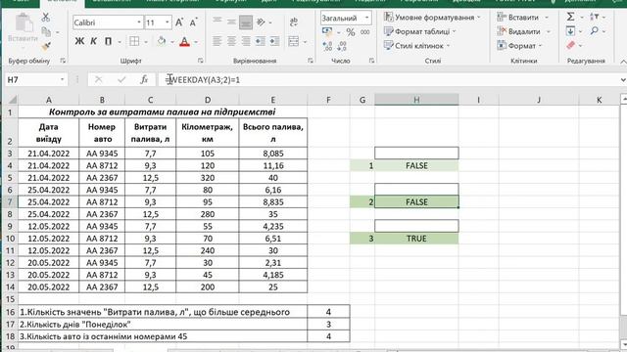Viewport: 627px width, 352px height.
Task: Click the increase indent icon
Action: [x=274, y=41]
